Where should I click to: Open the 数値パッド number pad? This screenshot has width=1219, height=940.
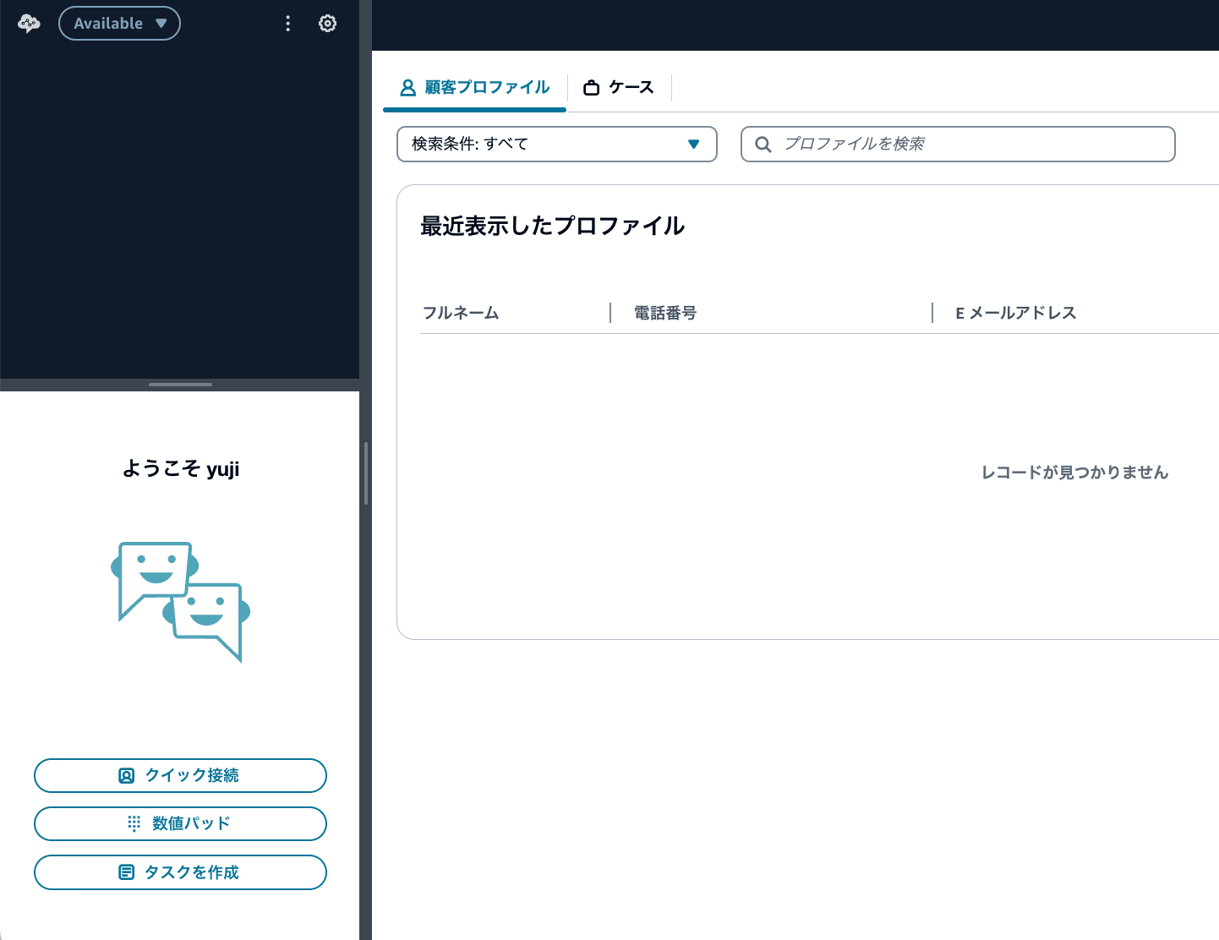pos(180,823)
